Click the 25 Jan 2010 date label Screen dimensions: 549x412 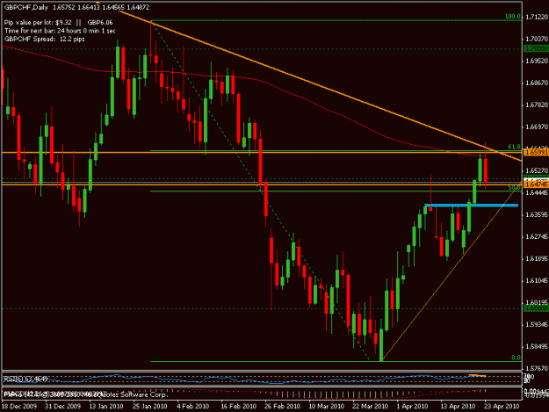[x=150, y=406]
